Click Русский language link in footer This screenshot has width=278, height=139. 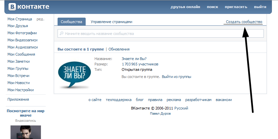point(181,108)
